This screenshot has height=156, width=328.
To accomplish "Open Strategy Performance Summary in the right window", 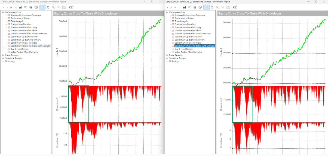I will [x=190, y=15].
